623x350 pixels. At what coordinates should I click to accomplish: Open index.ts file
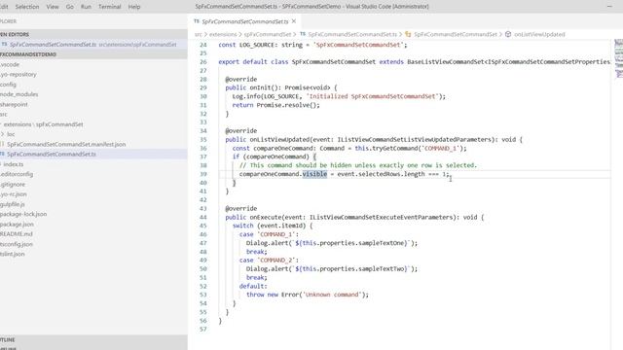tap(14, 164)
